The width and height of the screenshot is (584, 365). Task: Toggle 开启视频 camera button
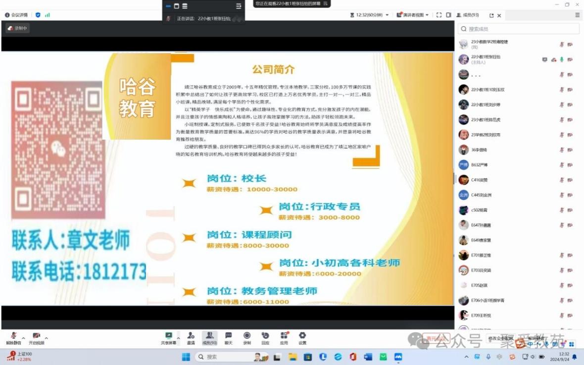(36, 338)
